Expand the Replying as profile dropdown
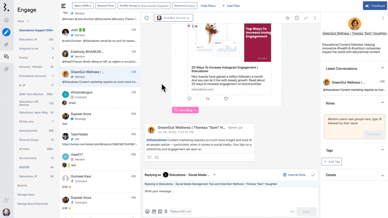388x218 pixels. click(214, 175)
